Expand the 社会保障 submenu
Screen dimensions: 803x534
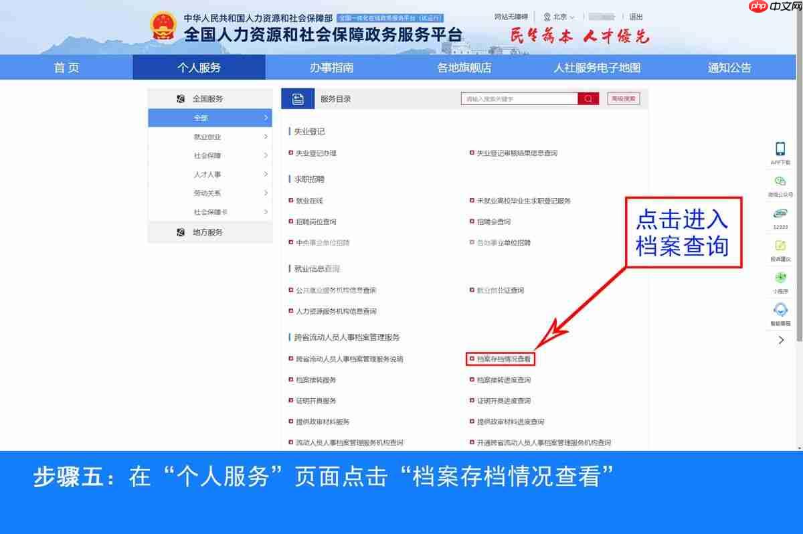209,155
